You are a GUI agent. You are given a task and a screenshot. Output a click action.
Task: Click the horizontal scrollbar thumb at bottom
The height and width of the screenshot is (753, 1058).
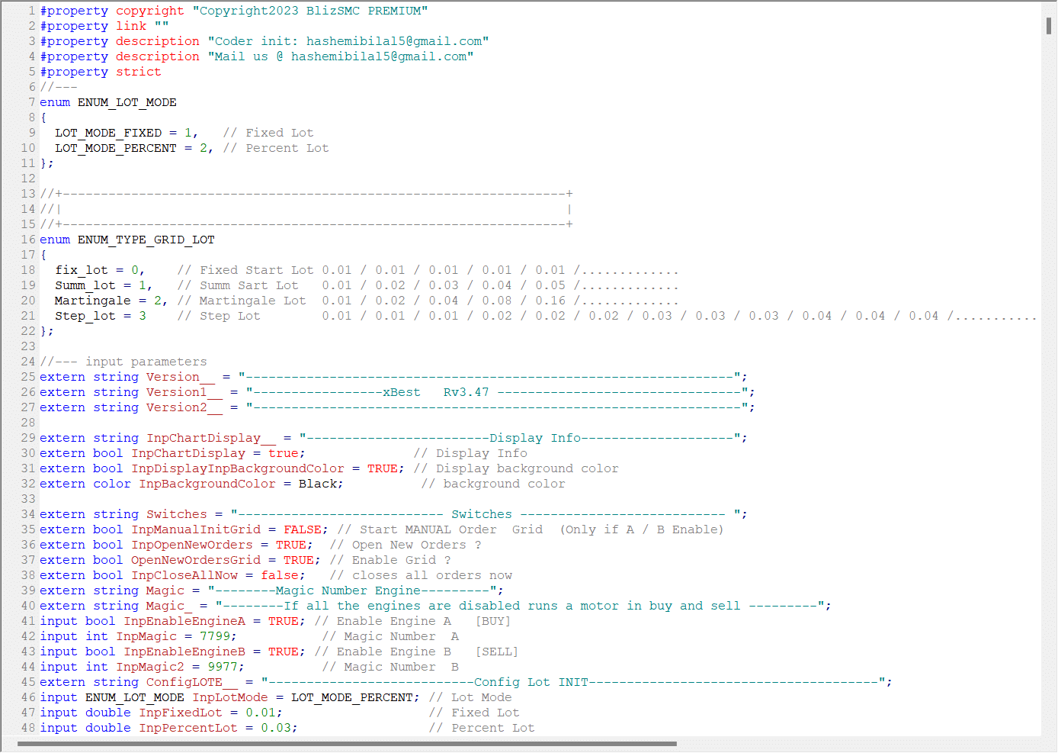[347, 744]
